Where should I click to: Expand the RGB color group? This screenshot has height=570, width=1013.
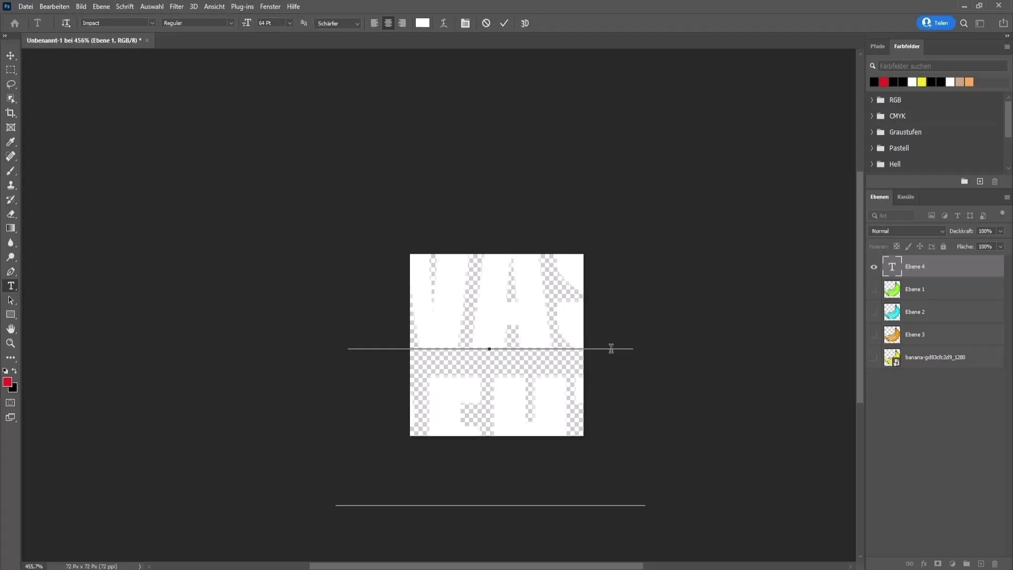coord(872,100)
